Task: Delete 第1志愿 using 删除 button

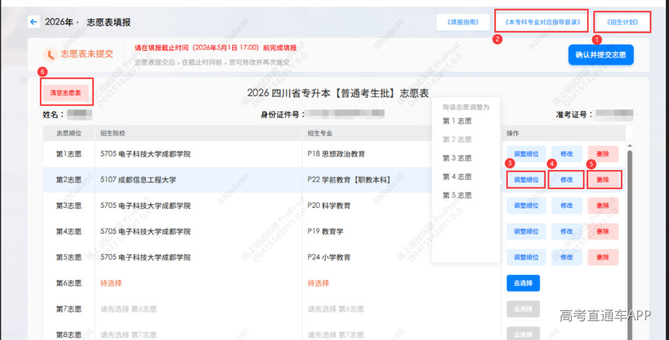Action: tap(603, 154)
